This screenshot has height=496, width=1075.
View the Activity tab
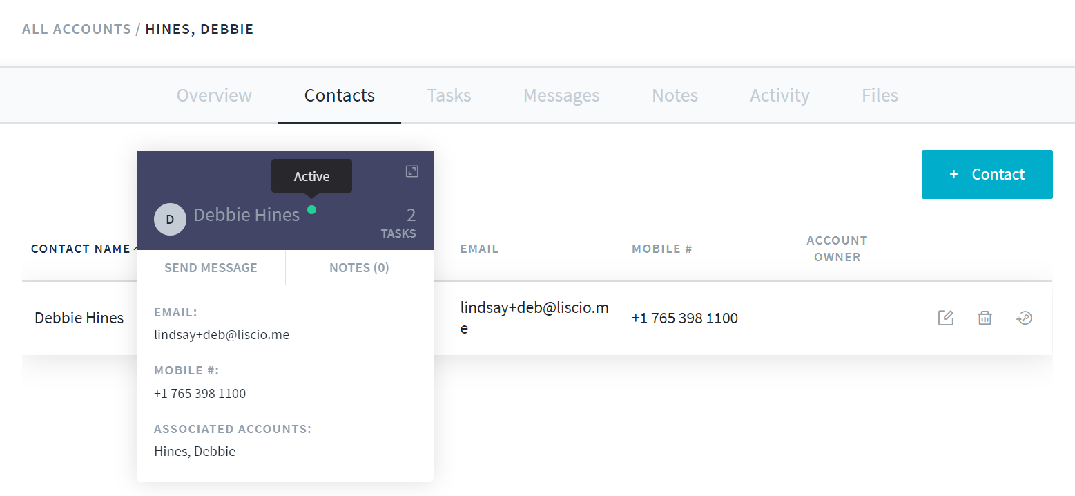point(779,95)
